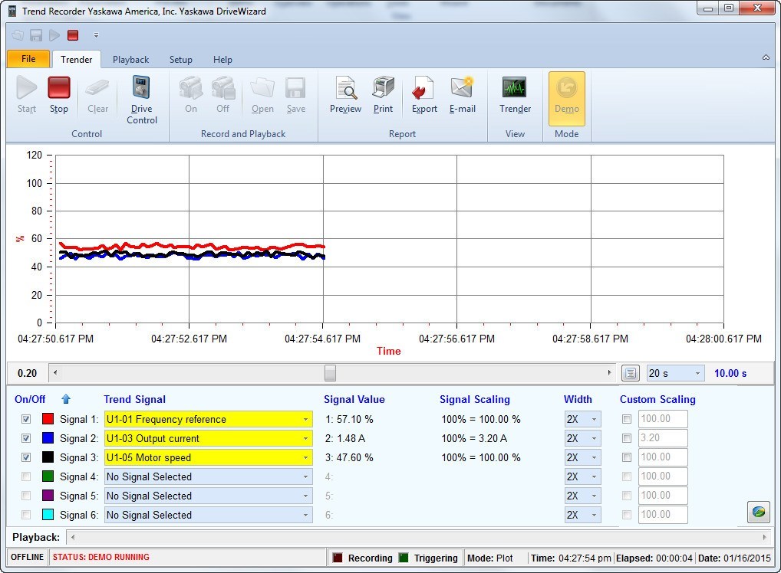Click the green globe icon at bottom right
781x573 pixels.
(x=759, y=512)
